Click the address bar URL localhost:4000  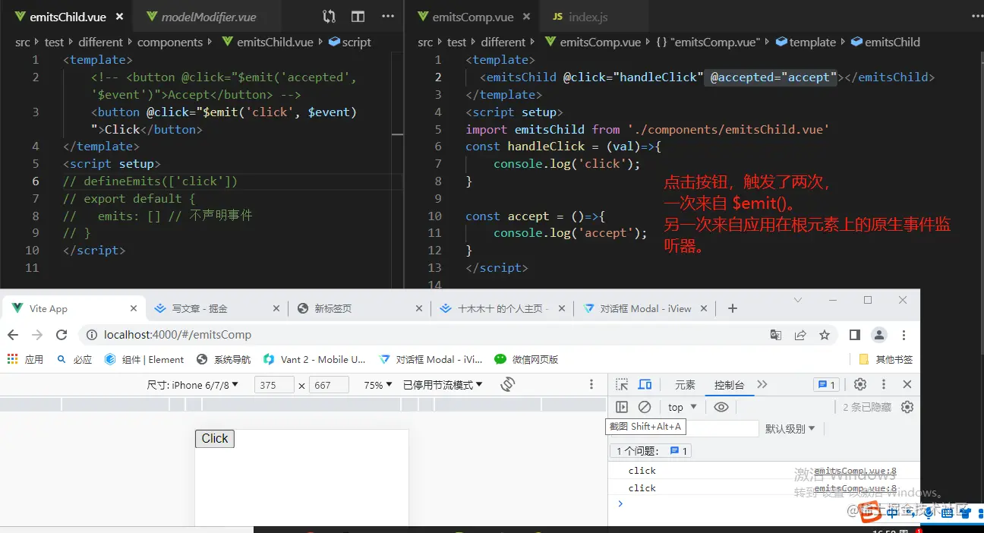click(x=177, y=335)
